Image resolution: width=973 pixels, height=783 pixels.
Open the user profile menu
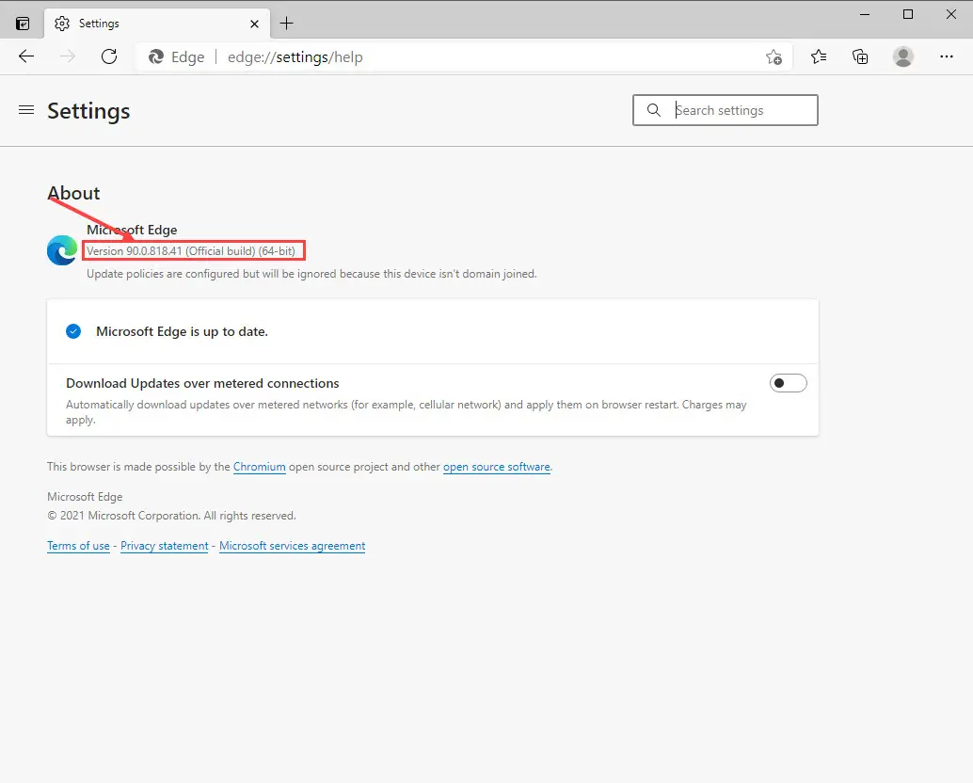[x=902, y=57]
